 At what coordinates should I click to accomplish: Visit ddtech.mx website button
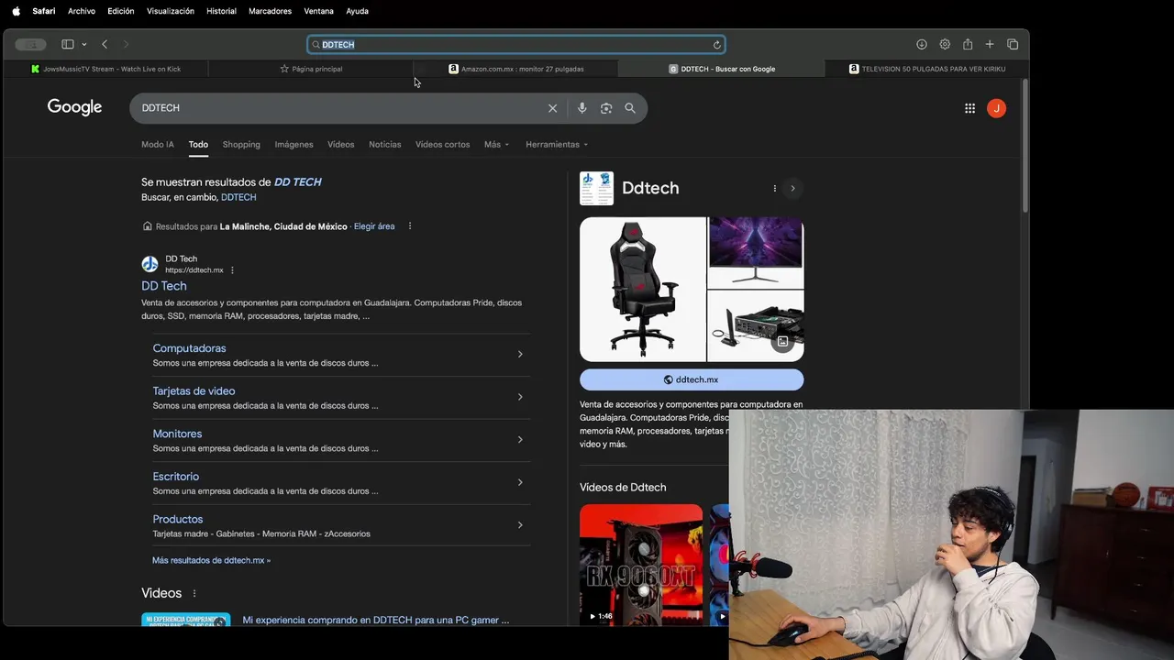(692, 379)
